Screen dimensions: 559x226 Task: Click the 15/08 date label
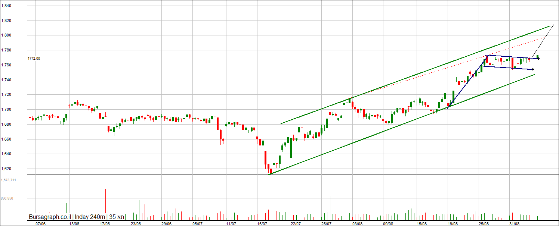pos(422,224)
